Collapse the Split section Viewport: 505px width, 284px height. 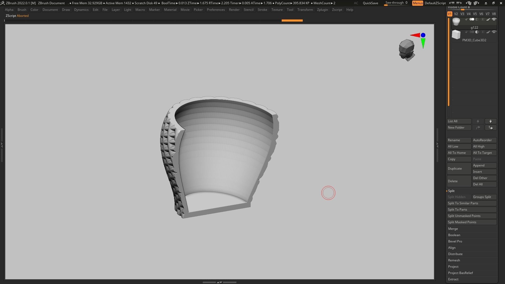[451, 191]
